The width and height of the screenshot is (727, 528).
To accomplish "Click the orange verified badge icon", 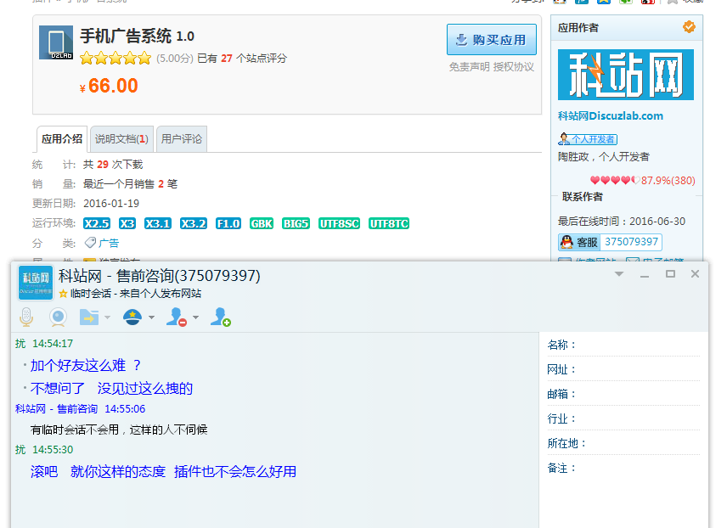I will click(x=689, y=27).
